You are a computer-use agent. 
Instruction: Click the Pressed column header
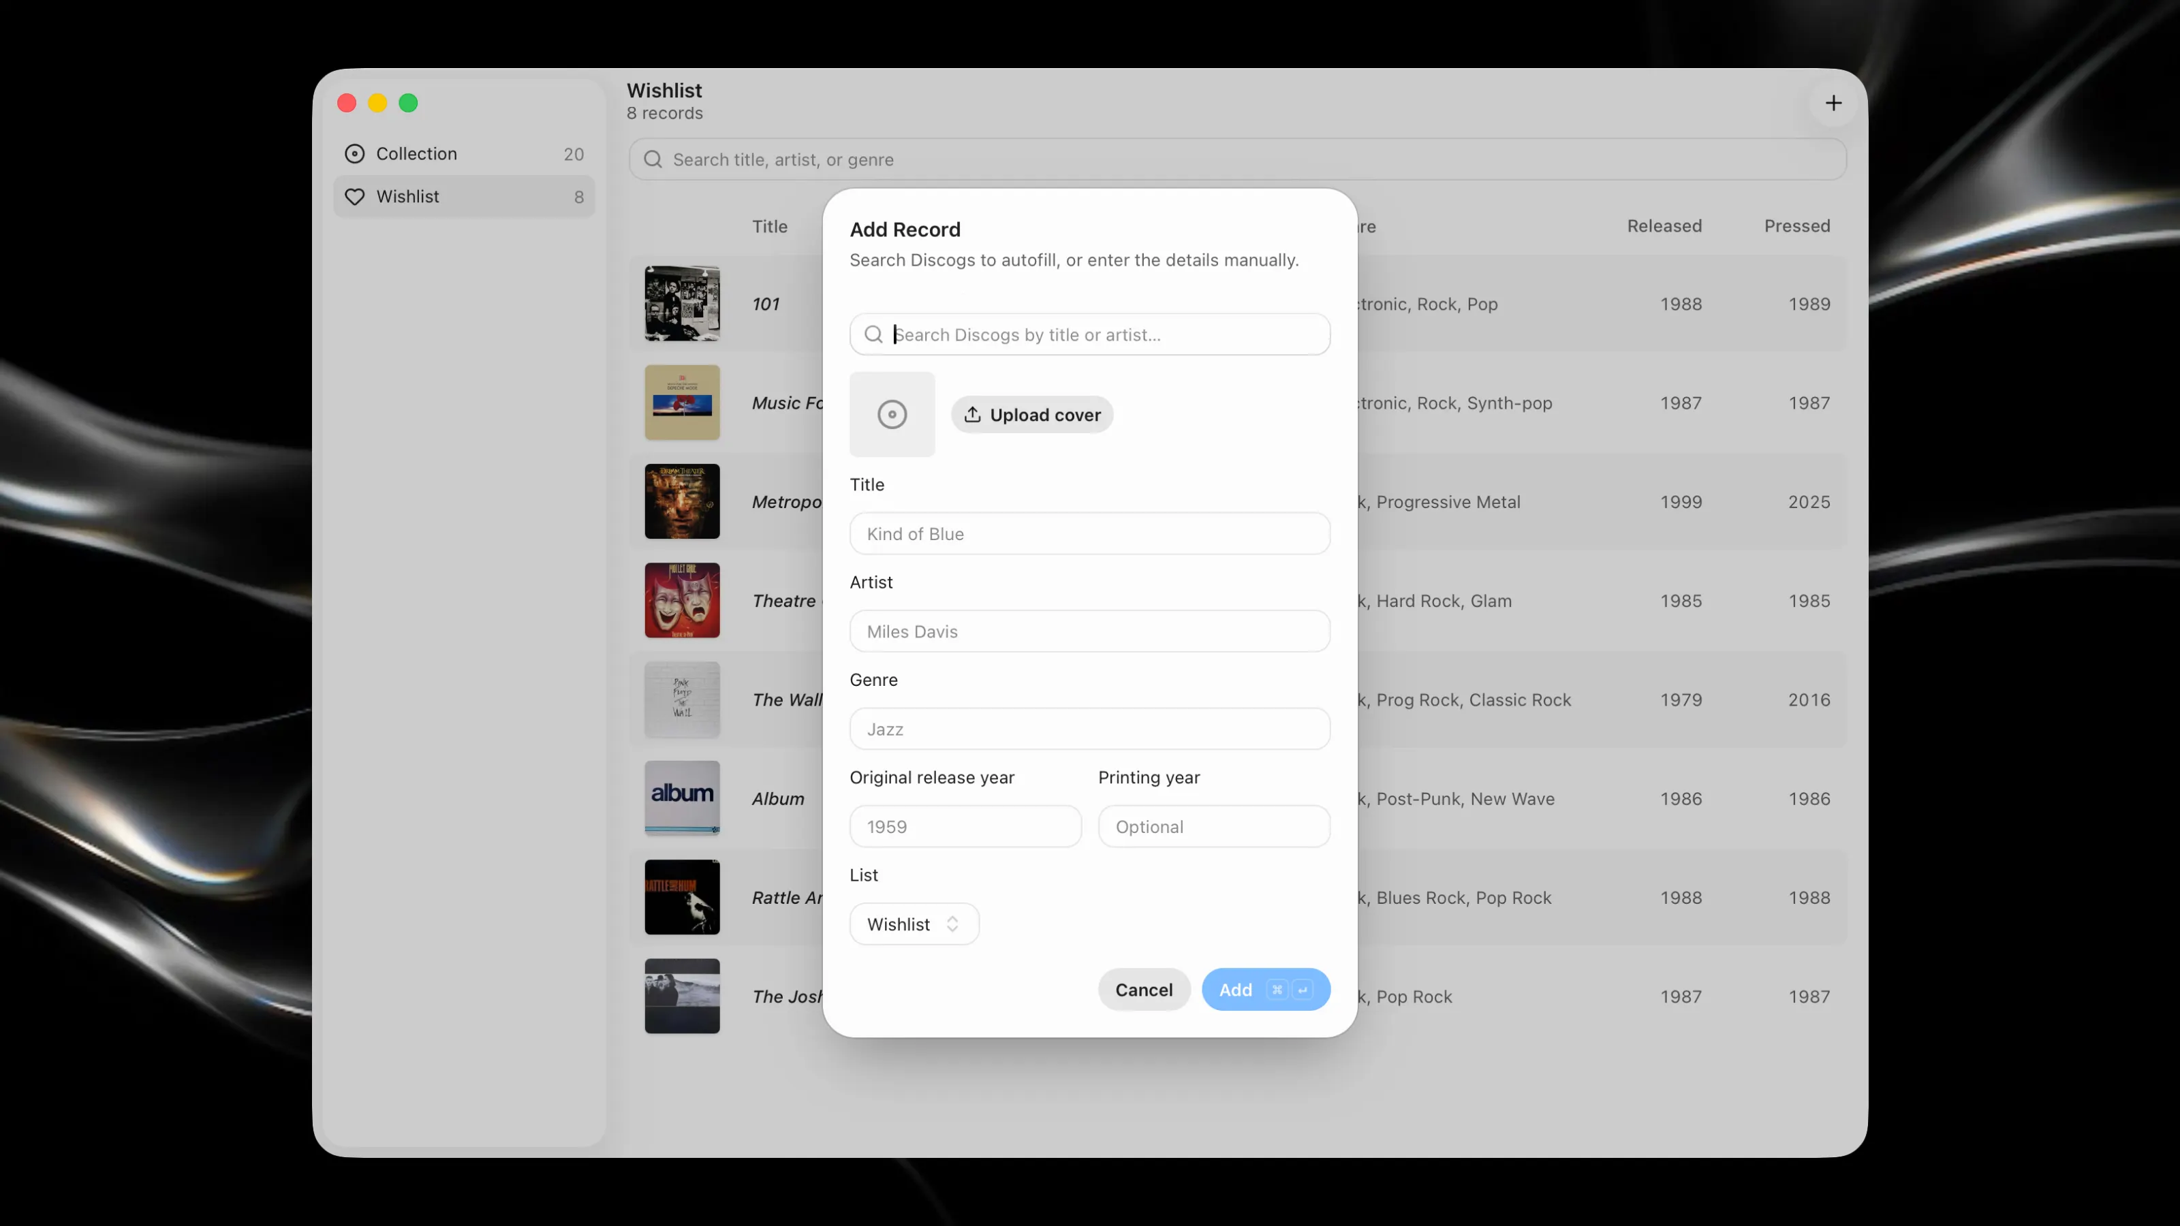(1796, 226)
